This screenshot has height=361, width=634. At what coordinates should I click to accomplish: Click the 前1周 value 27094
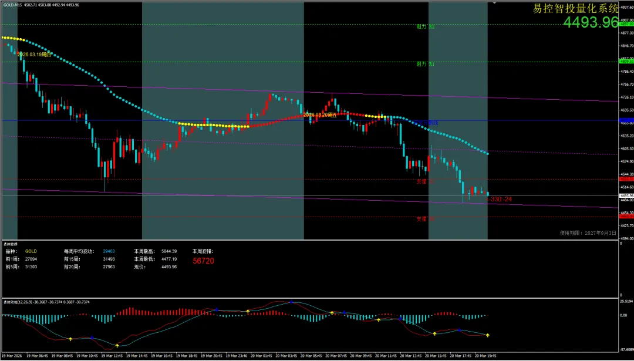[31, 259]
